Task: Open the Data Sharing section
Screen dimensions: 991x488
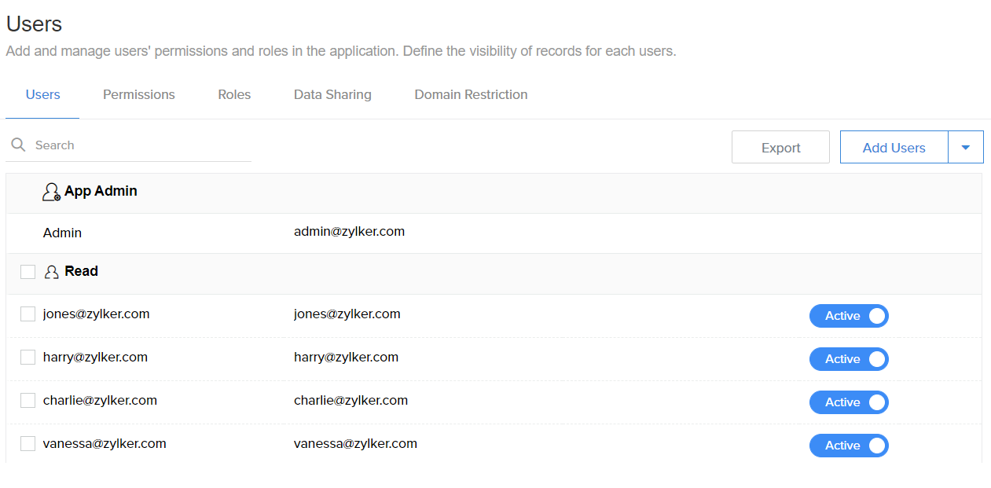Action: (332, 94)
